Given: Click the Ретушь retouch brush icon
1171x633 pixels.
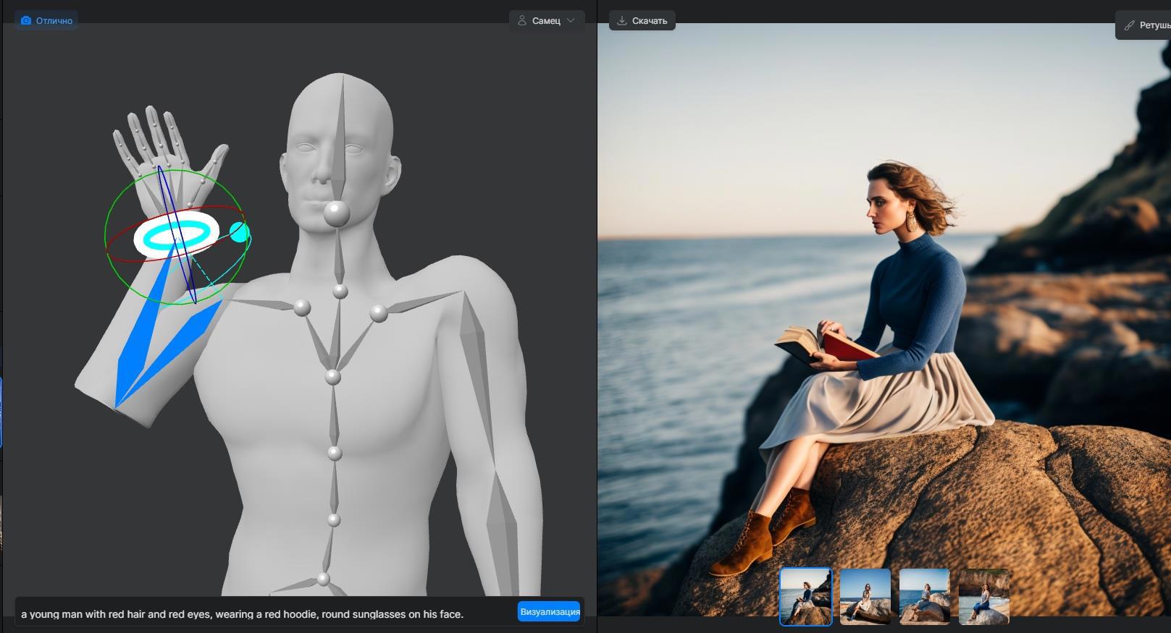Looking at the screenshot, I should [x=1129, y=25].
